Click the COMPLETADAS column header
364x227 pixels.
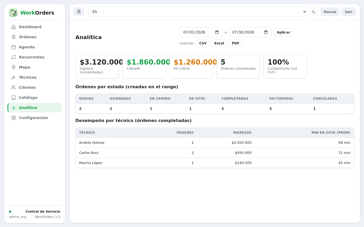click(x=235, y=99)
